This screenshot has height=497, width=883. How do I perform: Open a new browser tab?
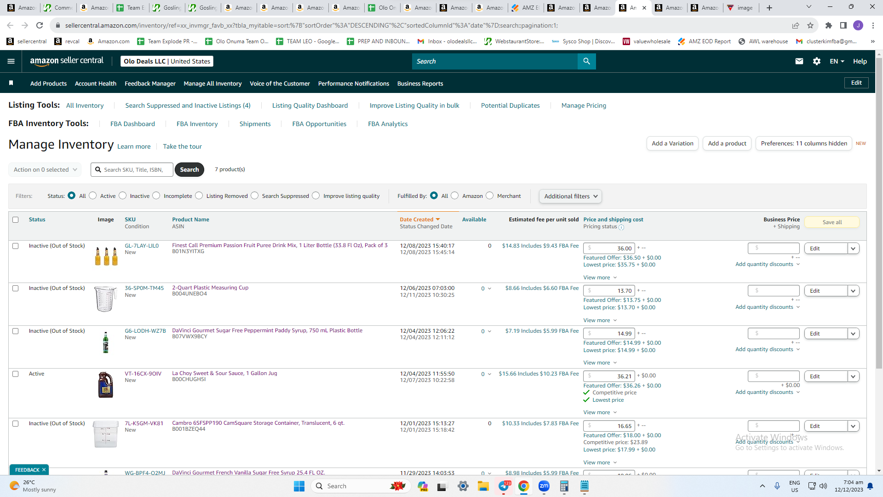(x=769, y=7)
